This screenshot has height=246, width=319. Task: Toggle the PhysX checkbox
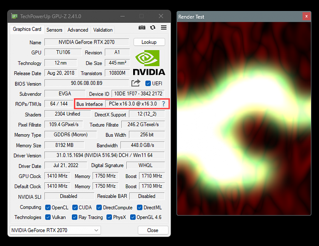click(109, 217)
